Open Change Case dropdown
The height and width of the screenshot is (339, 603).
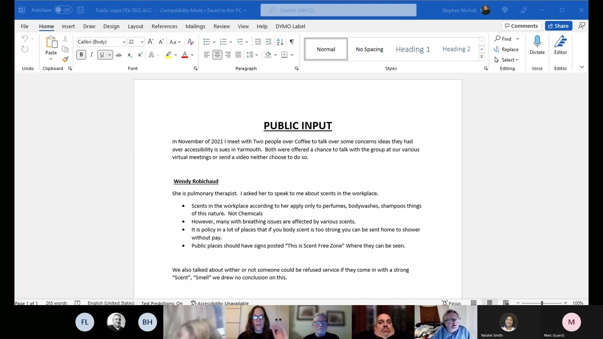pyautogui.click(x=175, y=42)
